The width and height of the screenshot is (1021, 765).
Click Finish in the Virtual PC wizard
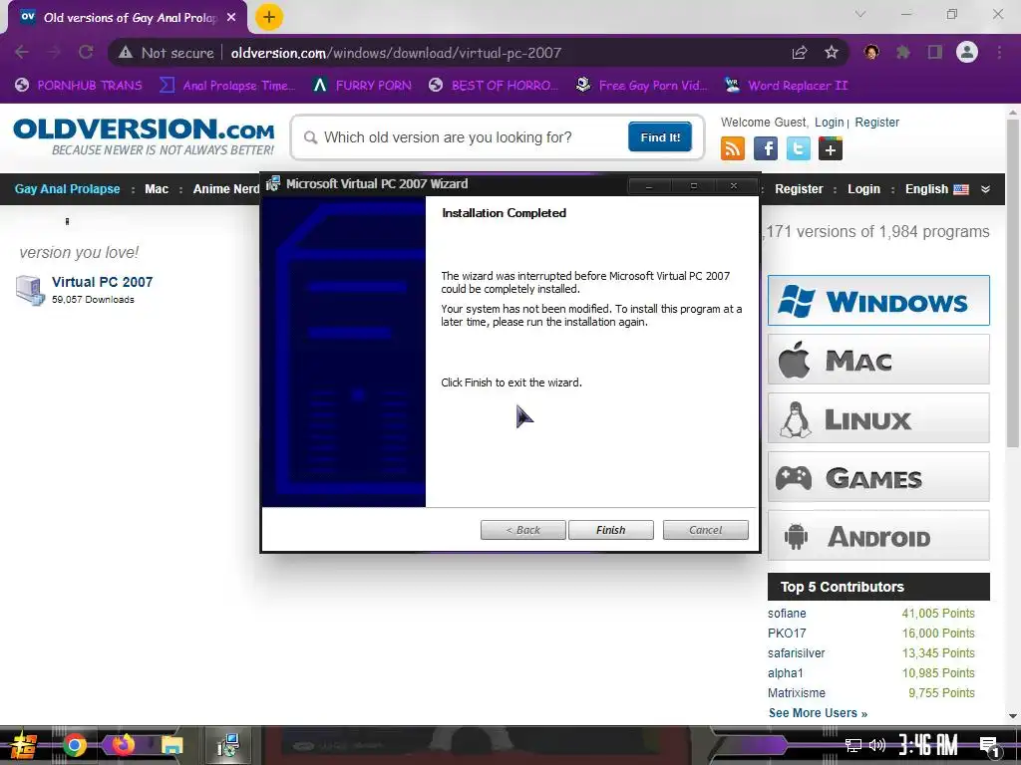pos(611,530)
